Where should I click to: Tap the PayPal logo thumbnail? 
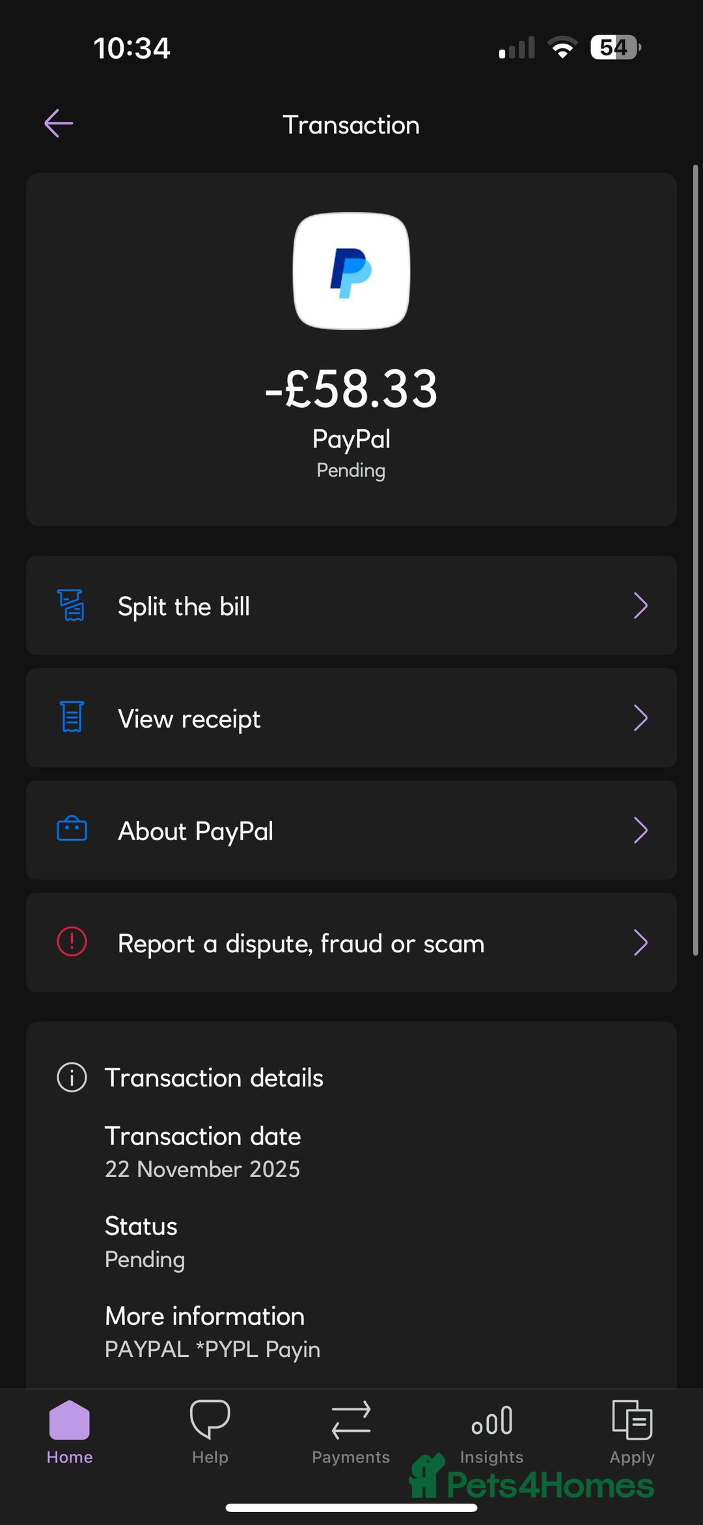[351, 271]
